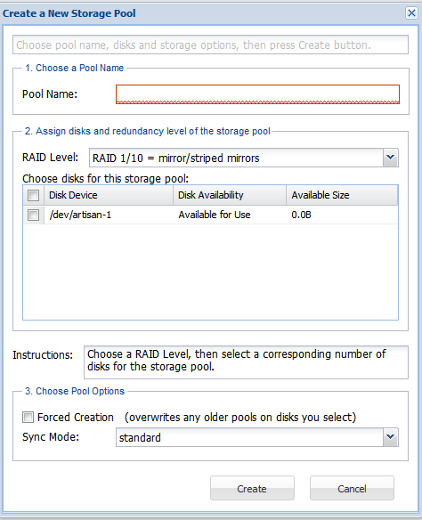Click the Cancel button

pos(352,488)
